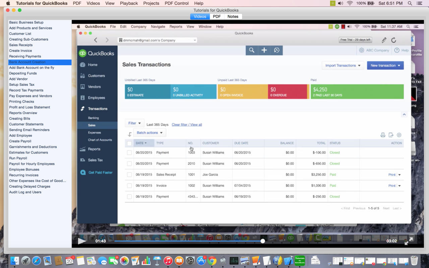Click the plus create icon in QuickBooks

click(x=264, y=50)
